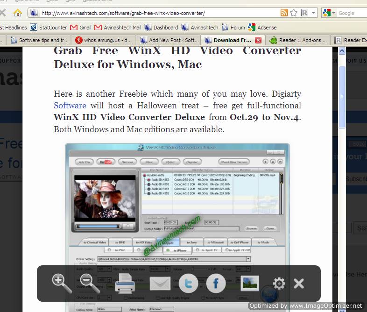The image size is (367, 312).
Task: Open Forum bookmark
Action: tap(233, 28)
